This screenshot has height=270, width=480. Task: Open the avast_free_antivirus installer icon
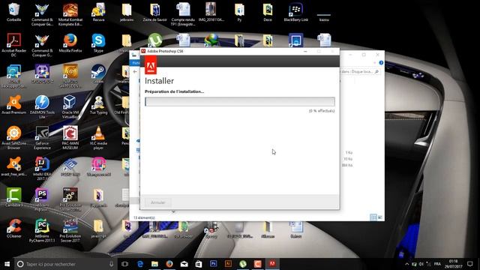13,166
